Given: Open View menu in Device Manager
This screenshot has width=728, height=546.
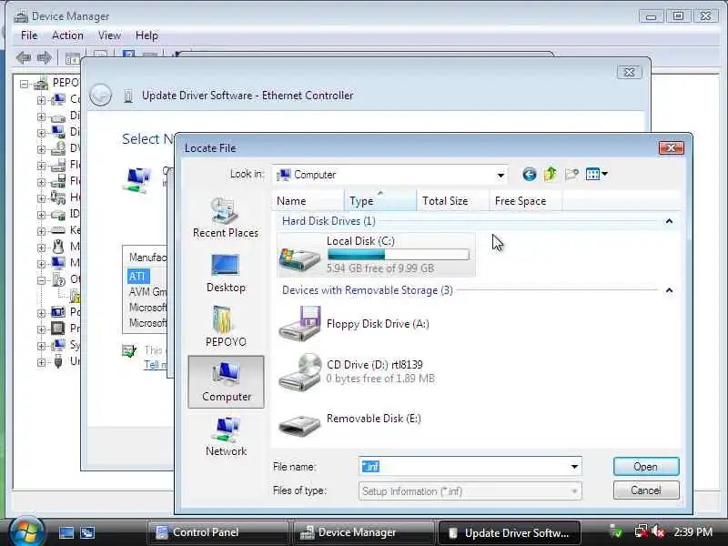Looking at the screenshot, I should (109, 35).
